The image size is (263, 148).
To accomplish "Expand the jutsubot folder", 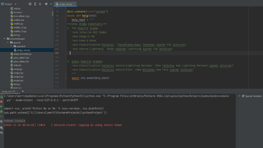I will click(11, 46).
